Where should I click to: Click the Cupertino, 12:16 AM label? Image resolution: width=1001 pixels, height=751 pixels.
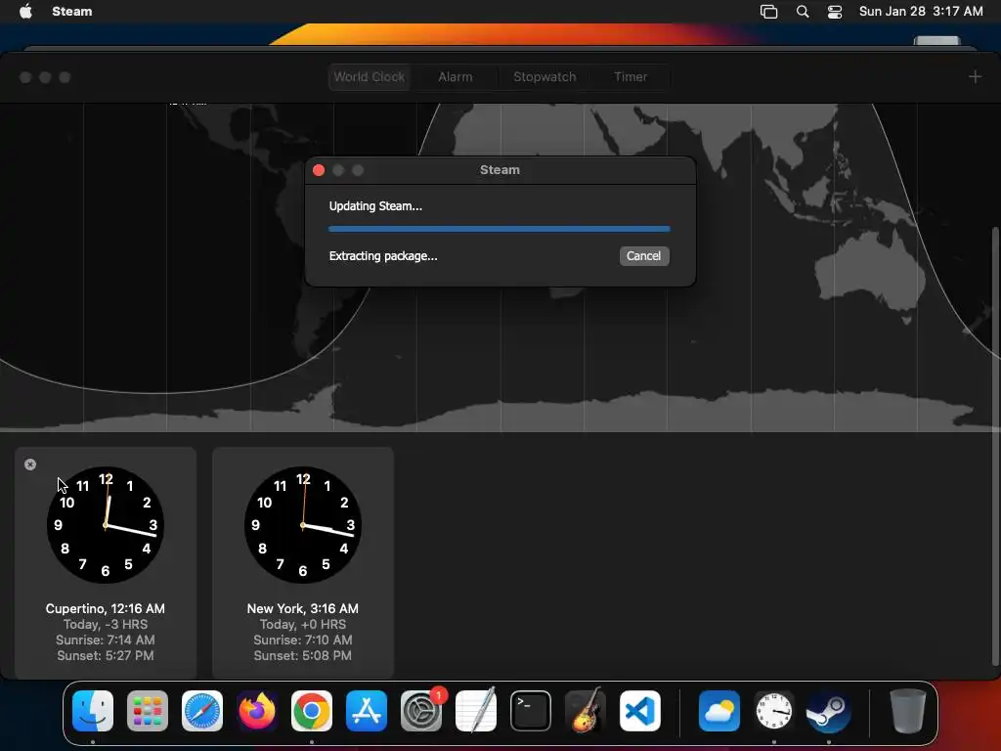[x=106, y=608]
